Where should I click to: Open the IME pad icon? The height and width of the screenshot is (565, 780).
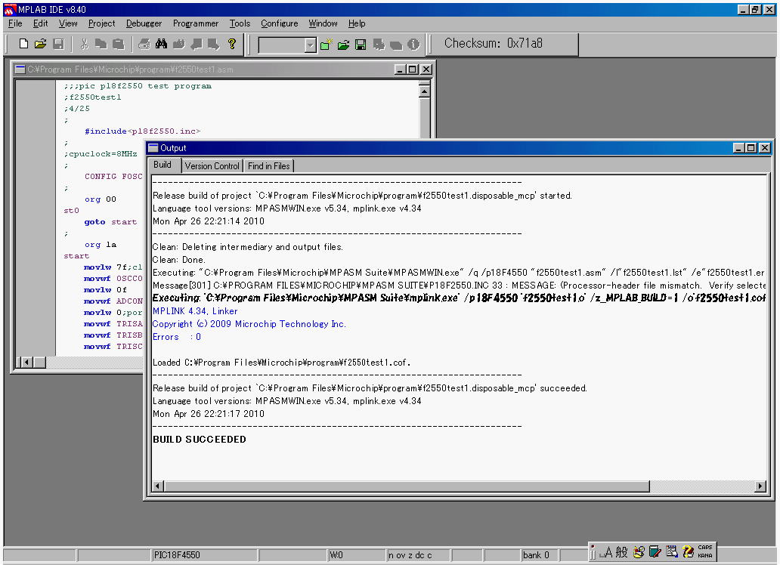click(x=639, y=552)
